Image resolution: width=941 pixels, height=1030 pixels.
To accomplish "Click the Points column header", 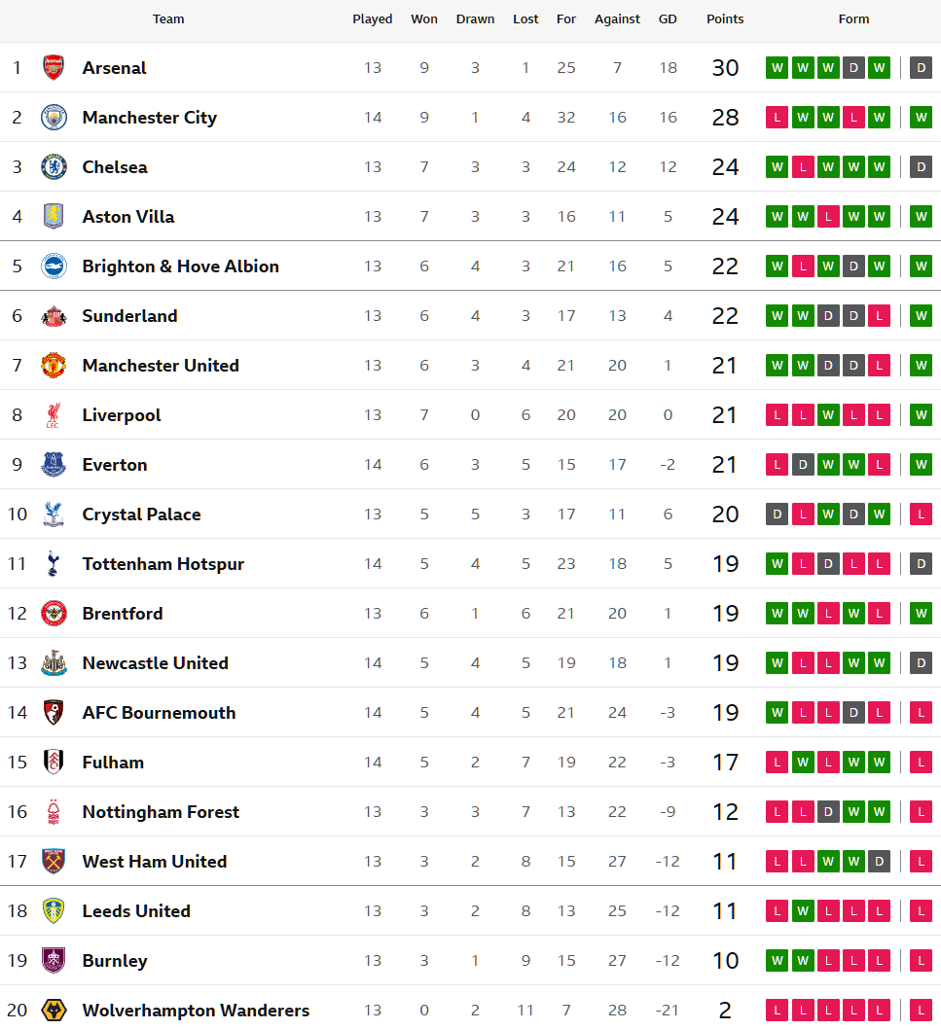I will [725, 19].
